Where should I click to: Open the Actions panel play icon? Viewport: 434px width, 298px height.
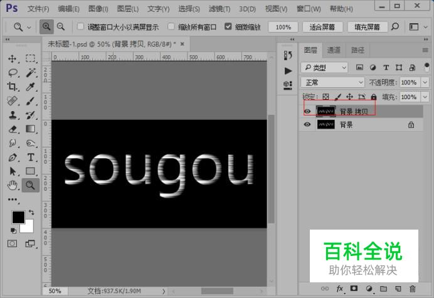tap(288, 71)
